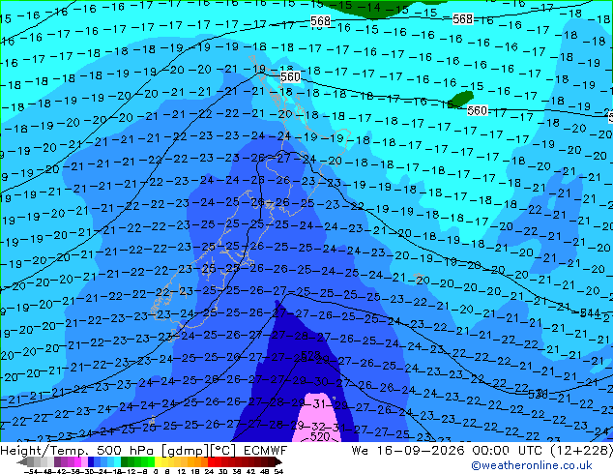Click the 544 contour label
Viewport: 613px width, 474px height.
(590, 312)
